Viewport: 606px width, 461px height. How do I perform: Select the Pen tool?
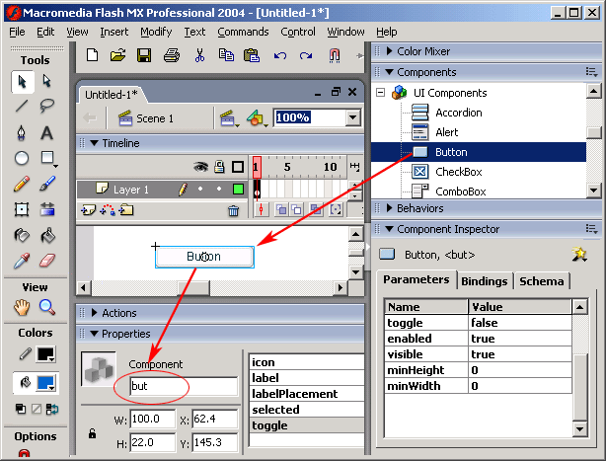coord(22,133)
